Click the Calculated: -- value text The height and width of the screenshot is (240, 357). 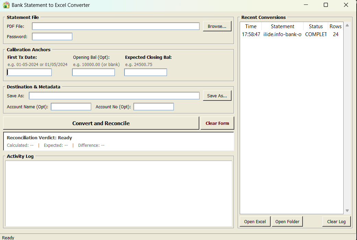pos(20,145)
